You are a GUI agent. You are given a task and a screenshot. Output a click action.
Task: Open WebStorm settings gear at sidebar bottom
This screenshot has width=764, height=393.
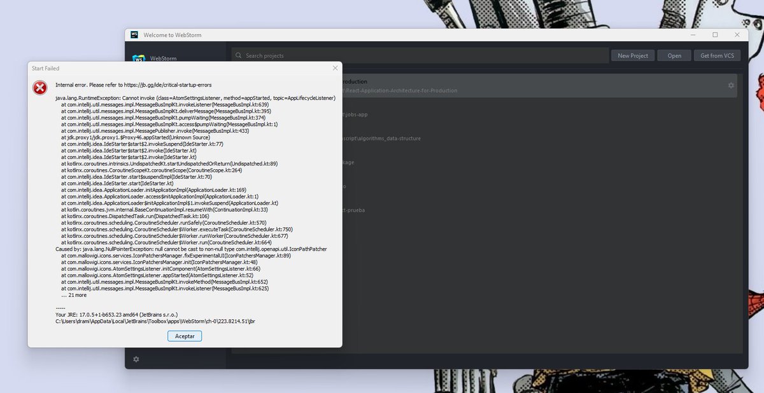[x=136, y=359]
